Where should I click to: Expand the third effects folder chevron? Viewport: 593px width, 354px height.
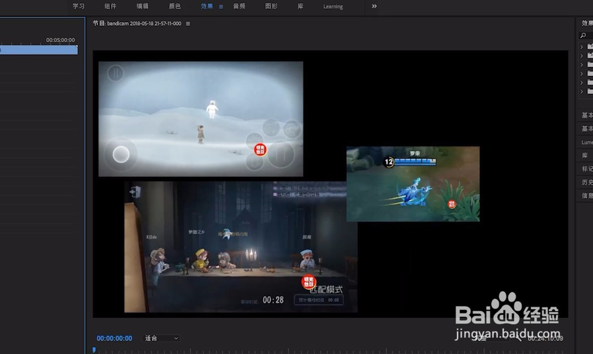582,65
